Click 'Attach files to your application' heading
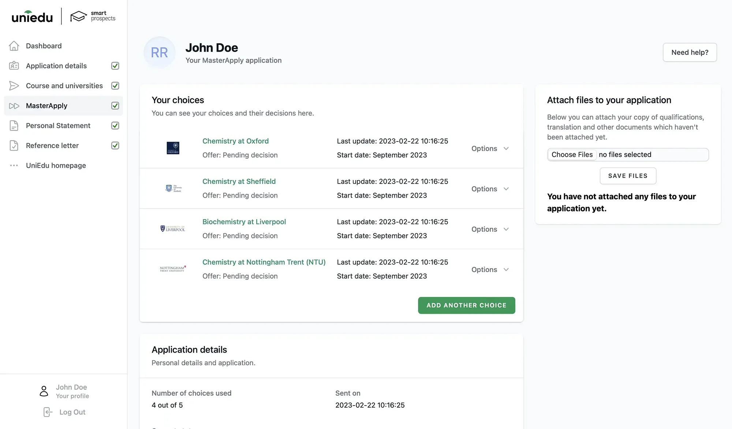This screenshot has height=429, width=732. tap(609, 100)
